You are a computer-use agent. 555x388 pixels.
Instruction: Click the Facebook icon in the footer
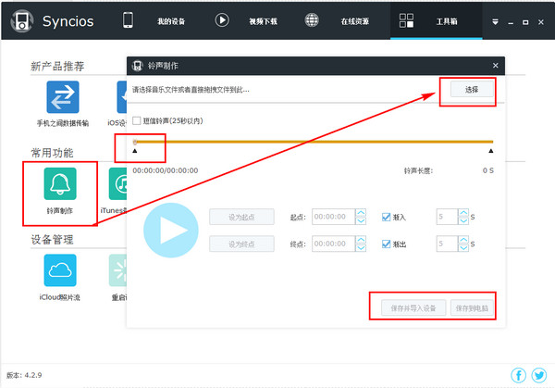click(518, 375)
